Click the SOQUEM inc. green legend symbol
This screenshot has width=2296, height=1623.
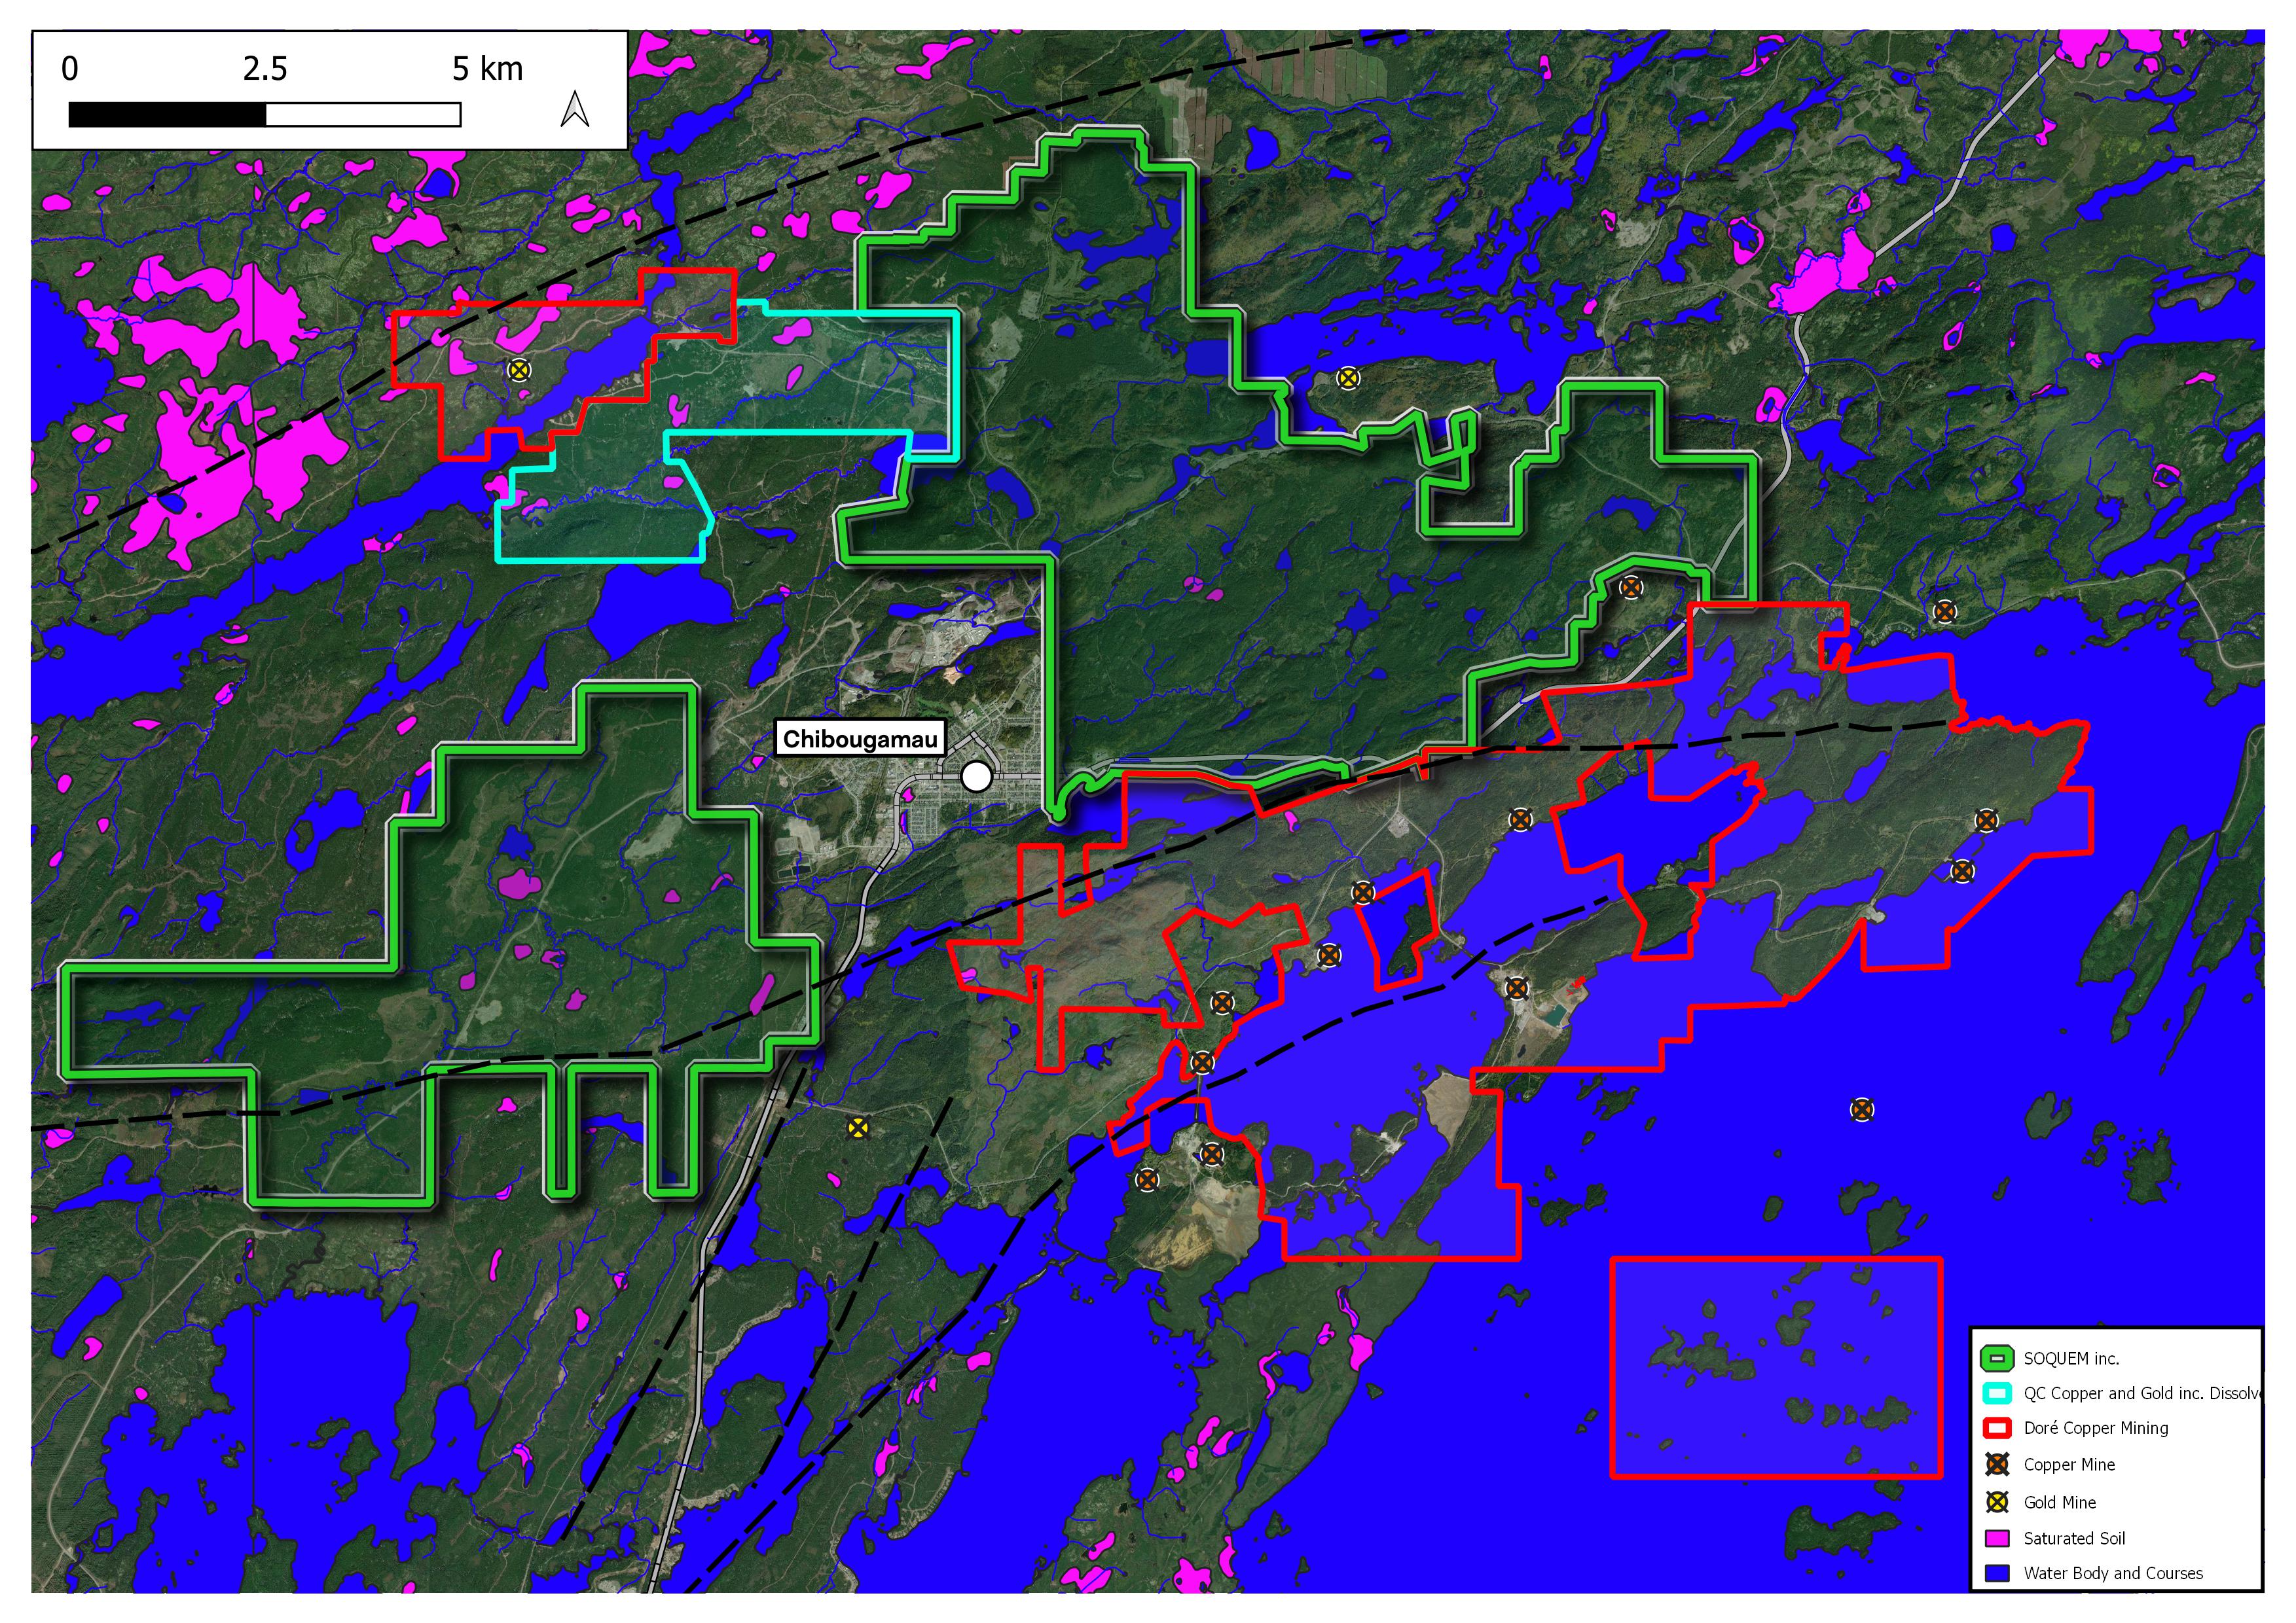[1997, 1358]
